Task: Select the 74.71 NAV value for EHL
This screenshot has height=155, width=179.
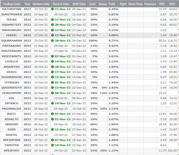Action: tap(173, 98)
